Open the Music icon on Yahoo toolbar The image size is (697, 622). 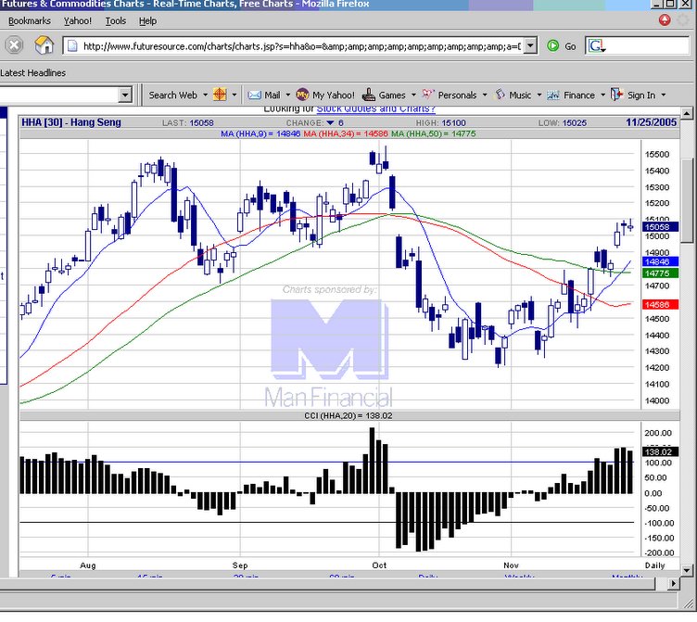click(x=501, y=95)
